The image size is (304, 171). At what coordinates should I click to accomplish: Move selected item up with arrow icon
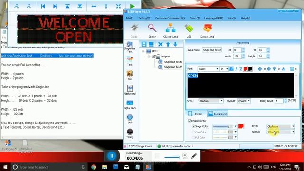[168, 44]
